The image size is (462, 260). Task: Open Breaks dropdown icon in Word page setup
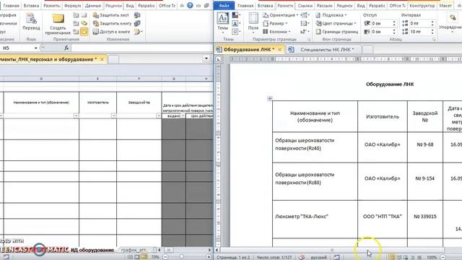pyautogui.click(x=305, y=15)
